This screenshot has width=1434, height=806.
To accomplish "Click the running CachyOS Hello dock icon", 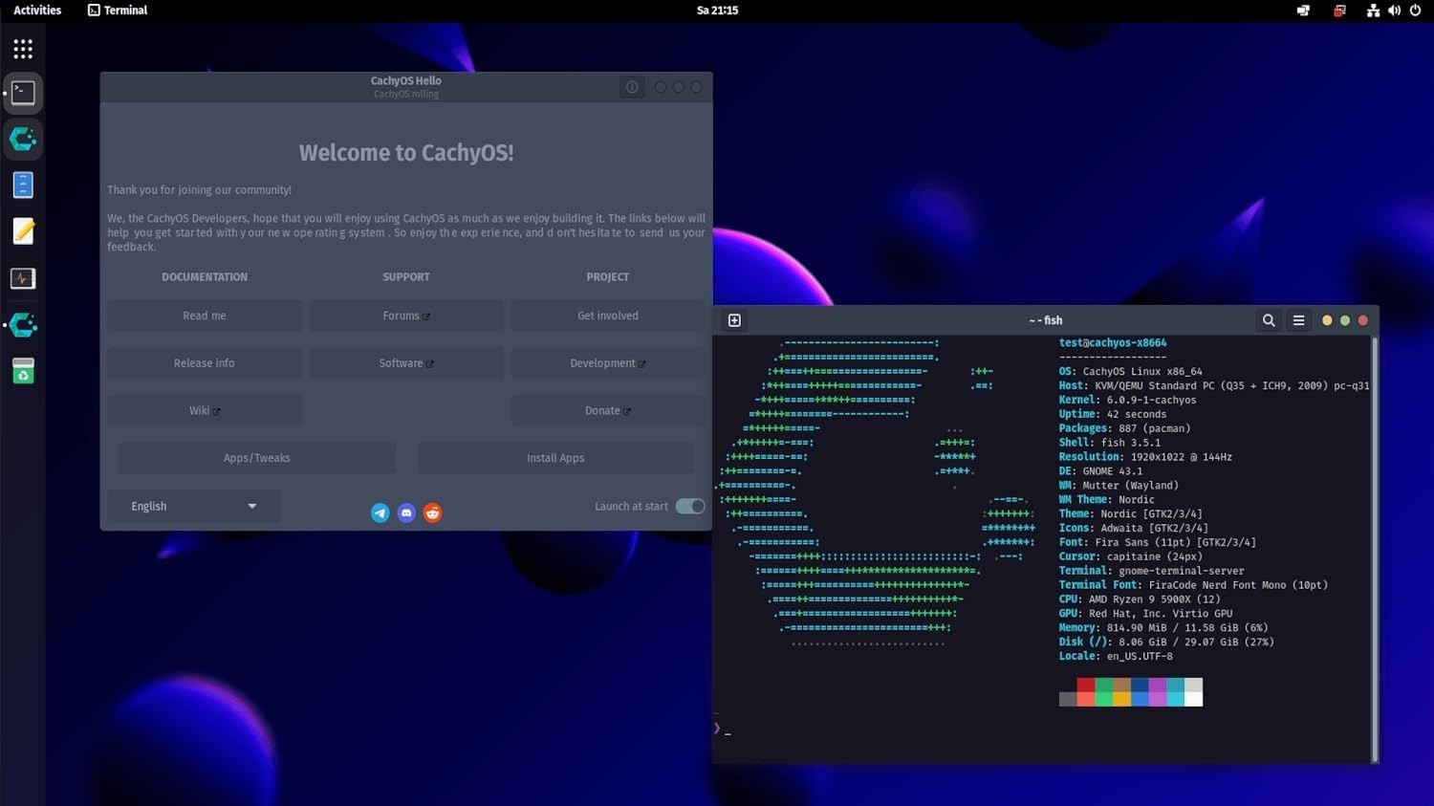I will 23,325.
